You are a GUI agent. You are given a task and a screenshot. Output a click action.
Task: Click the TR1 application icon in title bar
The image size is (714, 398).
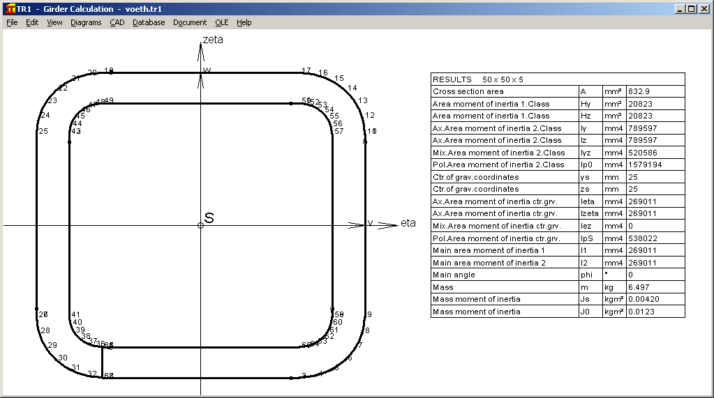[8, 9]
